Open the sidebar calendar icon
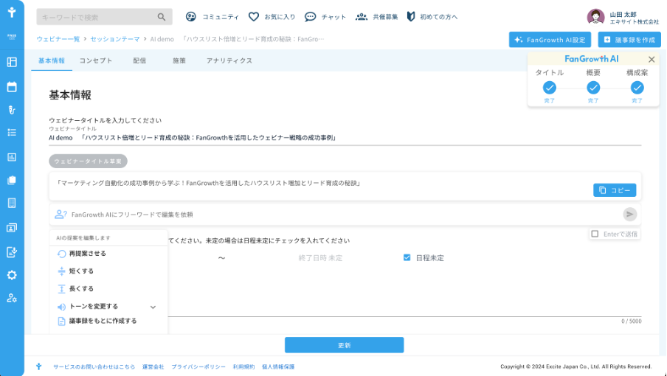The width and height of the screenshot is (667, 376). point(12,87)
